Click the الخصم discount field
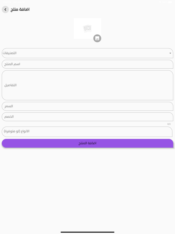Viewport: 175px width, 234px height. point(87,116)
